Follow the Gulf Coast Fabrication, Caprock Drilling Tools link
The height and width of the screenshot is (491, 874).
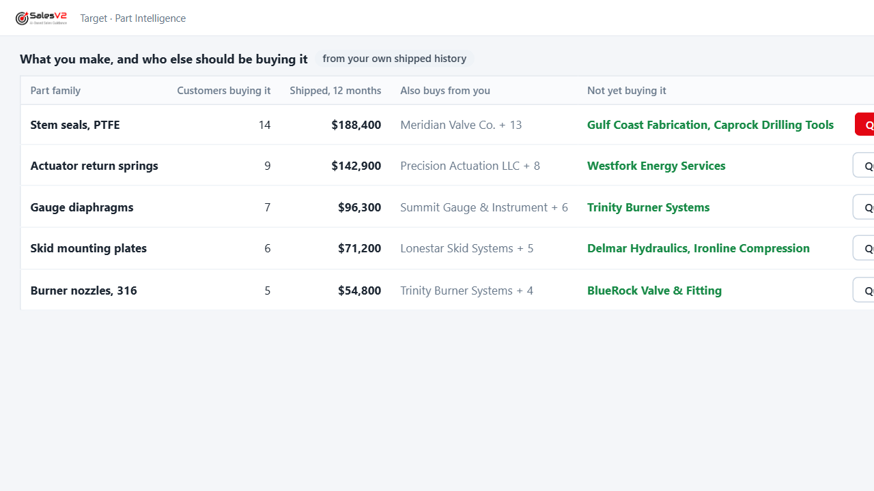click(x=710, y=125)
